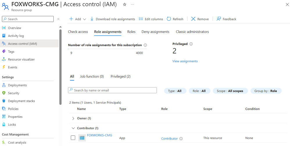Click the Tags icon
Viewport: 290px width, 146px height.
4,52
